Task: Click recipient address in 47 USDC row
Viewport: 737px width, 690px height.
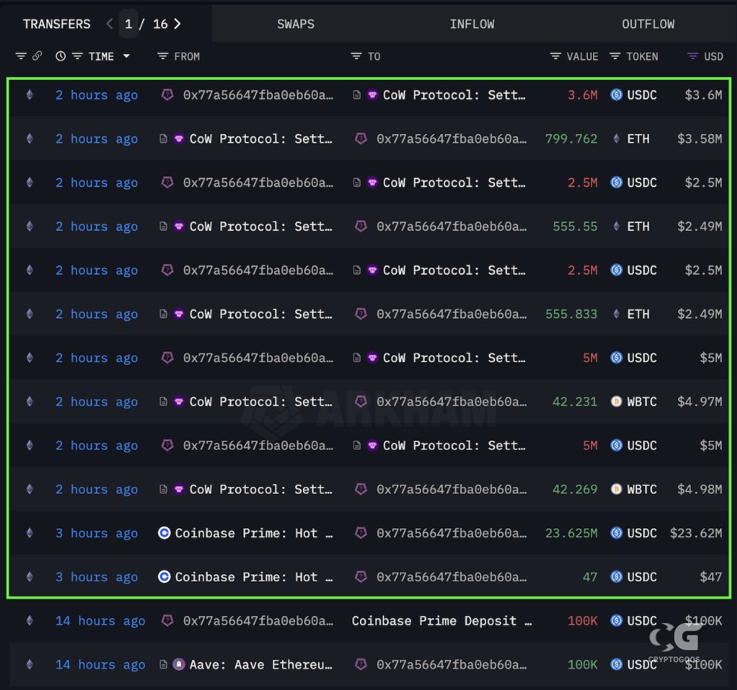Action: coord(452,577)
